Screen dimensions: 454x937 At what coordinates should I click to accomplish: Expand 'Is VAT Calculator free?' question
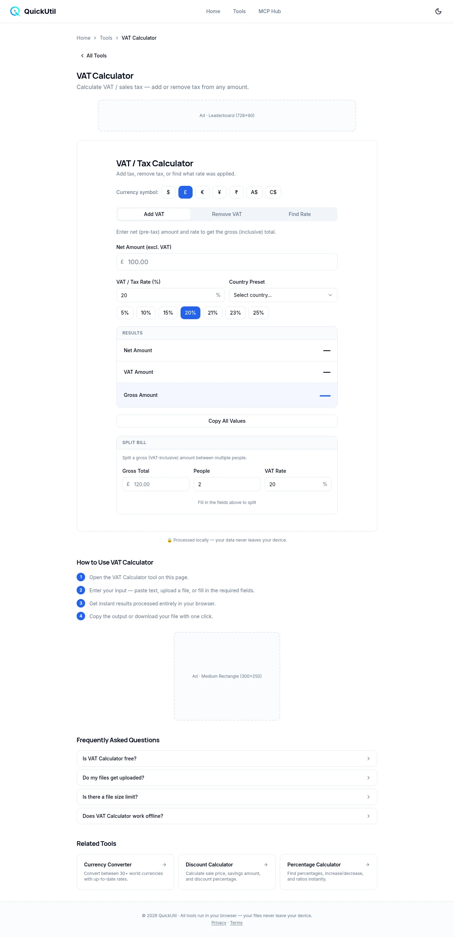click(x=227, y=758)
